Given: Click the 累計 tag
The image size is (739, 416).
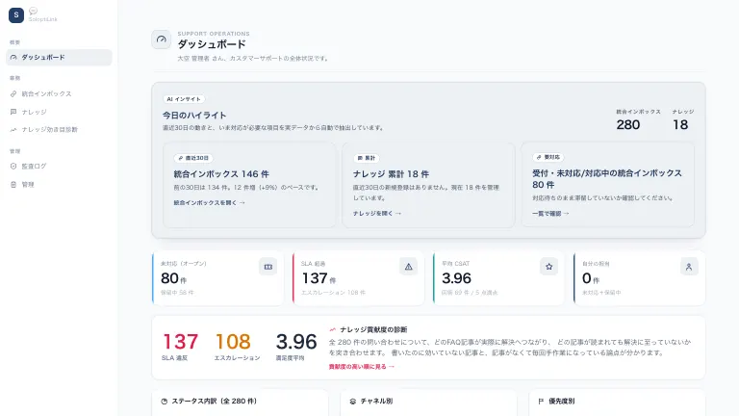Looking at the screenshot, I should (x=367, y=158).
